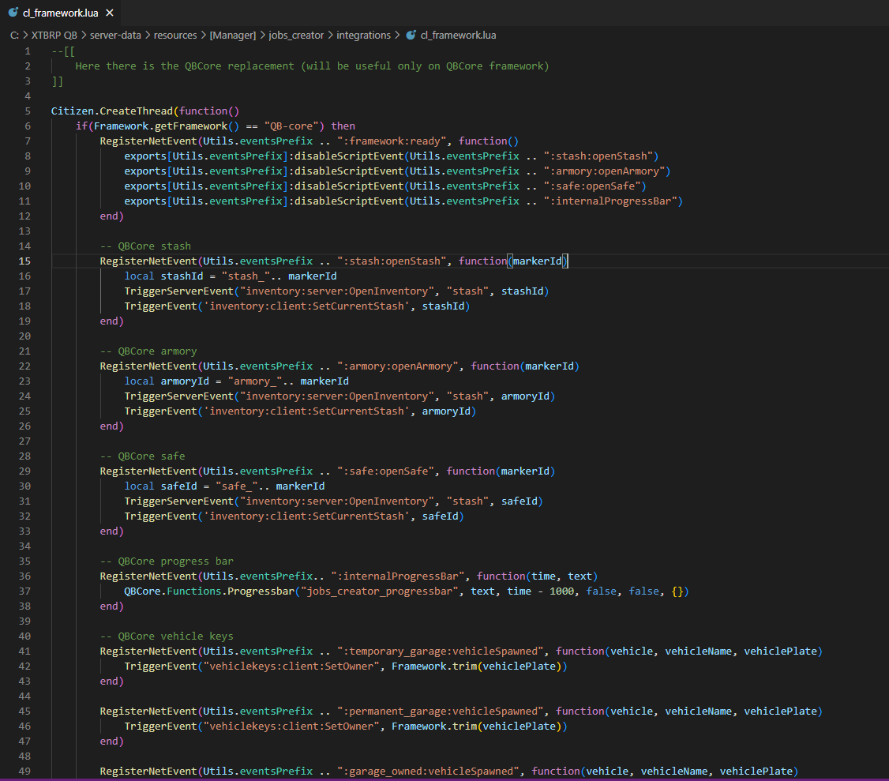Open the server-data breadcrumb folder
The width and height of the screenshot is (889, 781).
(x=115, y=36)
